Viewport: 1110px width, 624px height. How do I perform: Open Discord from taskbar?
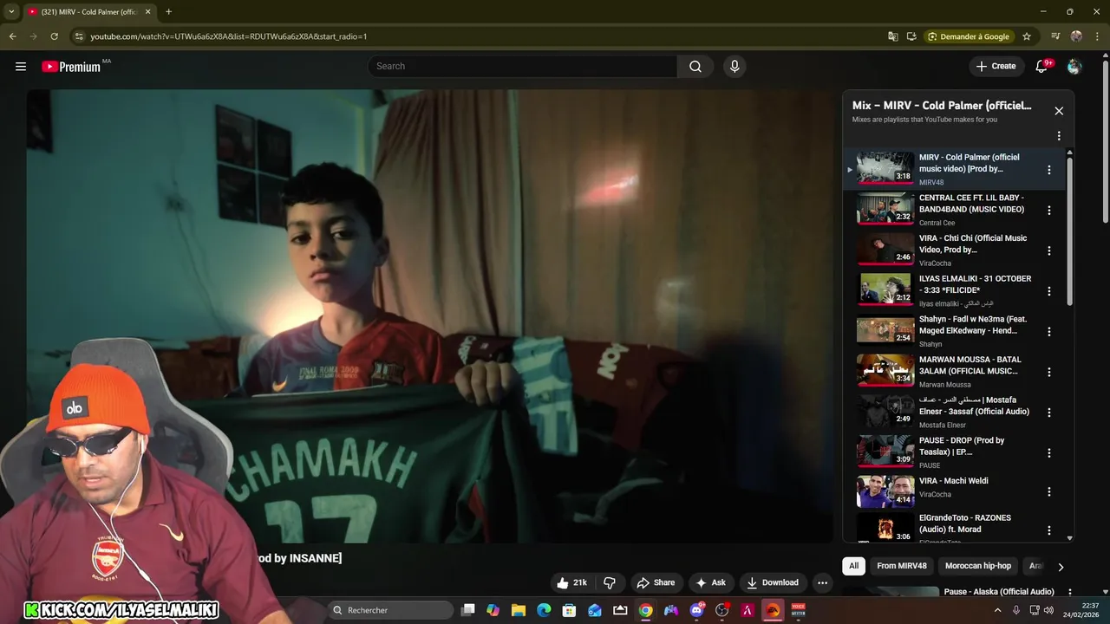click(696, 610)
